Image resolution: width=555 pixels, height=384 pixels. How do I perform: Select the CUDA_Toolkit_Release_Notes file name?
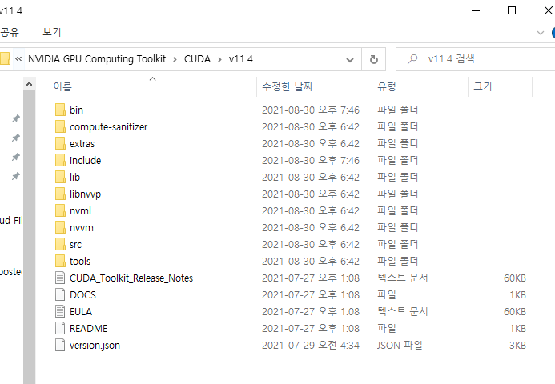click(131, 278)
